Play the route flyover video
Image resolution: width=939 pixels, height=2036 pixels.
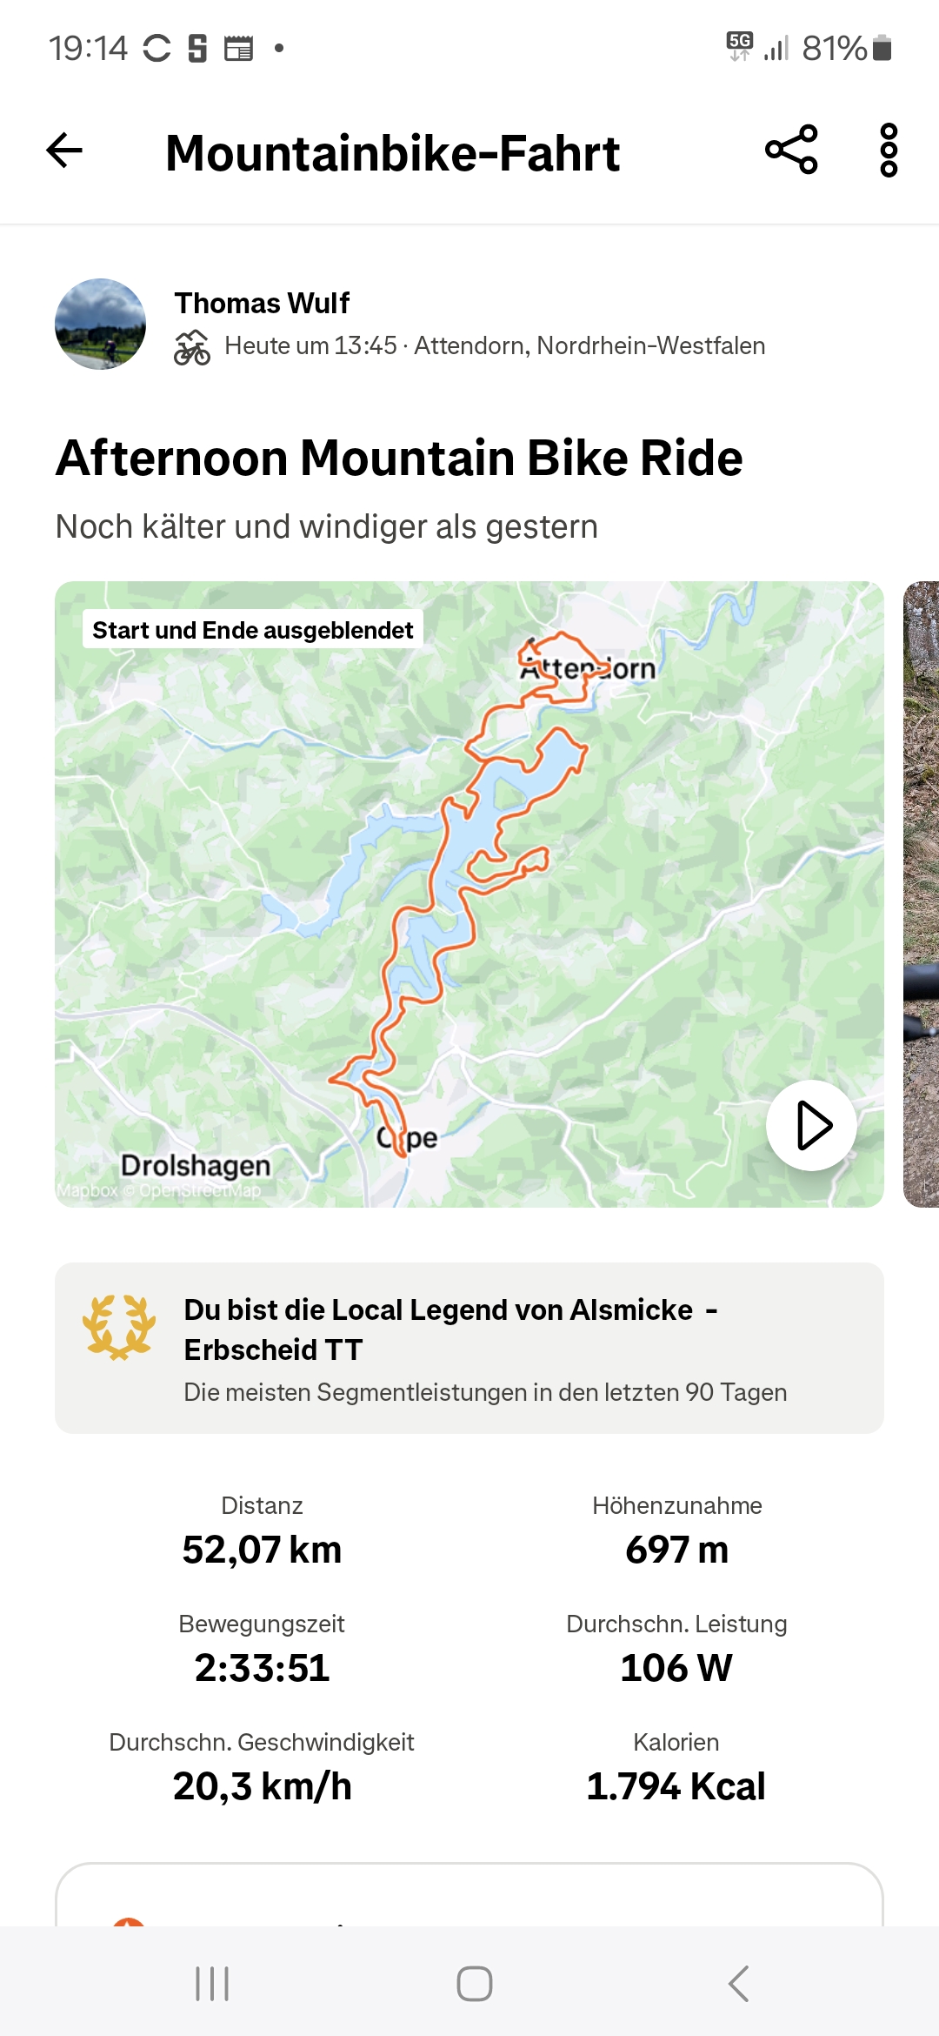click(x=811, y=1125)
